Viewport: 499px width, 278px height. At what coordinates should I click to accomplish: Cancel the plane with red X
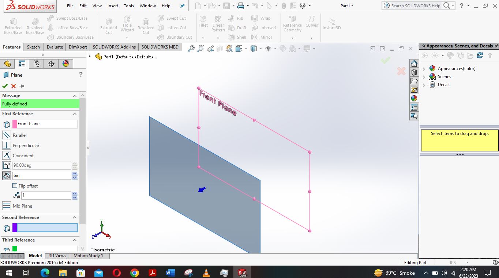pyautogui.click(x=14, y=86)
